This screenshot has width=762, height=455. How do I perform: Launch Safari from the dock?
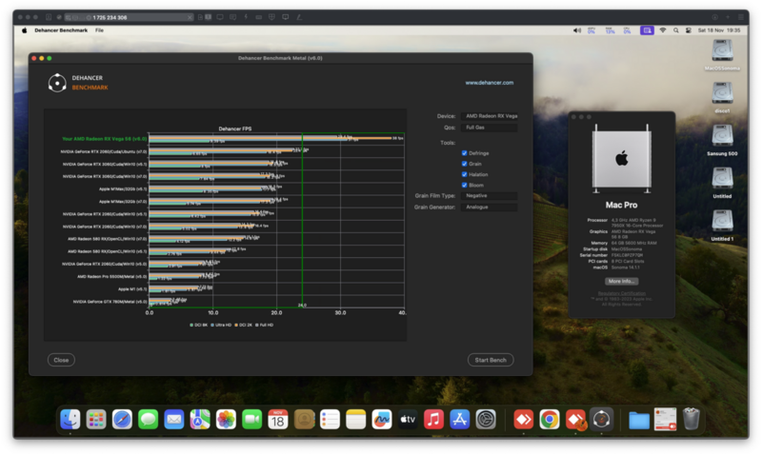(x=122, y=419)
